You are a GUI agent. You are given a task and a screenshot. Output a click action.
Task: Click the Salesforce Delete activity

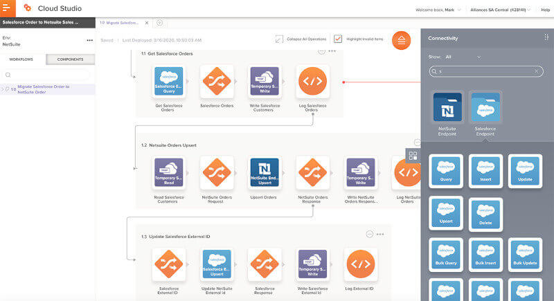(x=485, y=214)
